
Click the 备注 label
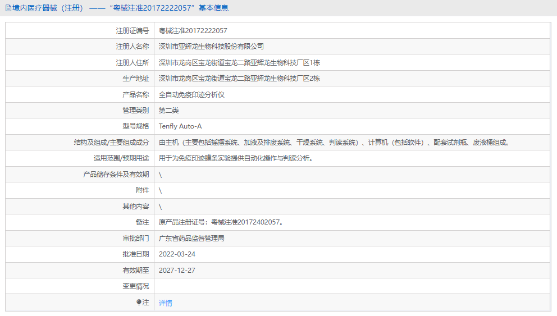click(143, 222)
